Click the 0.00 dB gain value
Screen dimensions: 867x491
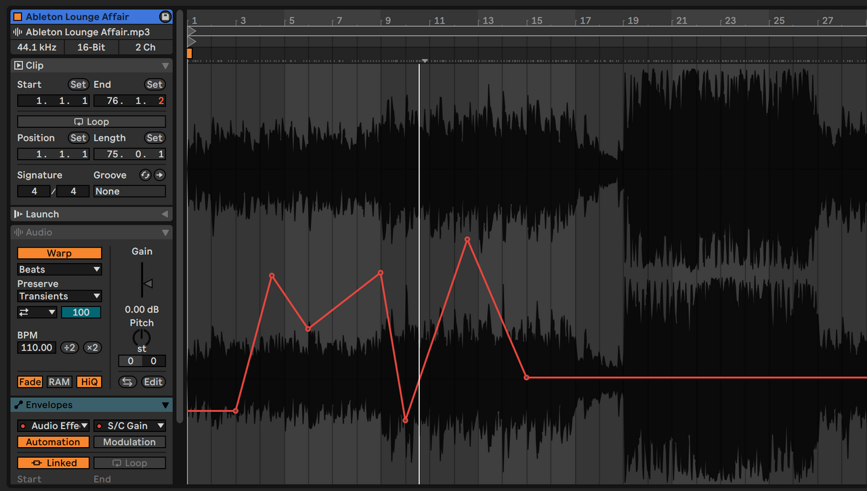coord(142,310)
